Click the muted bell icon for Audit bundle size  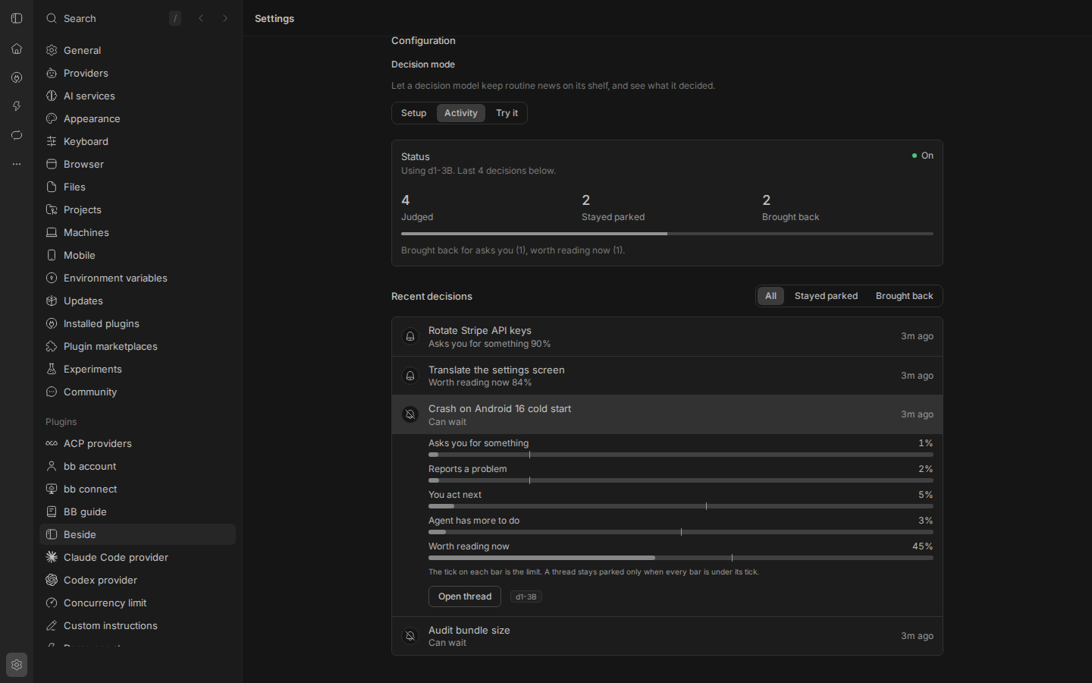[410, 636]
